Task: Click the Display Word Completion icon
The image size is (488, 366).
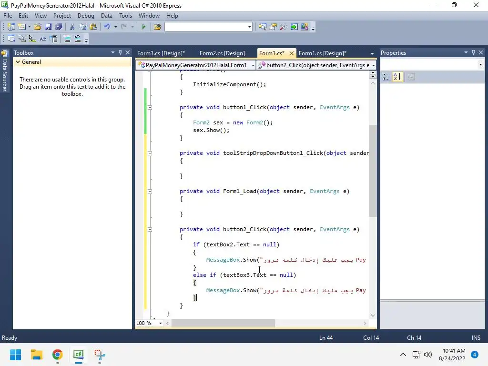Action: tap(43, 39)
